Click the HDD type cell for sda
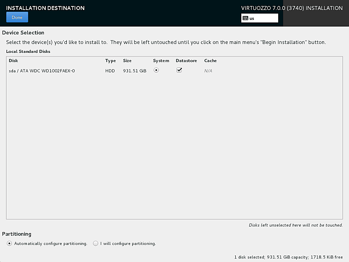 click(110, 71)
